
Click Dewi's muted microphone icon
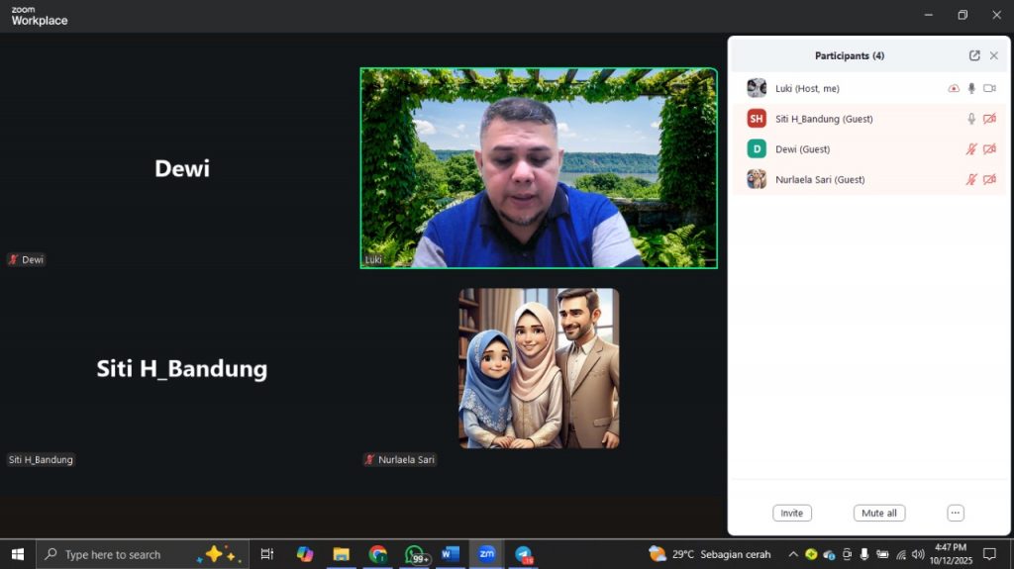971,149
